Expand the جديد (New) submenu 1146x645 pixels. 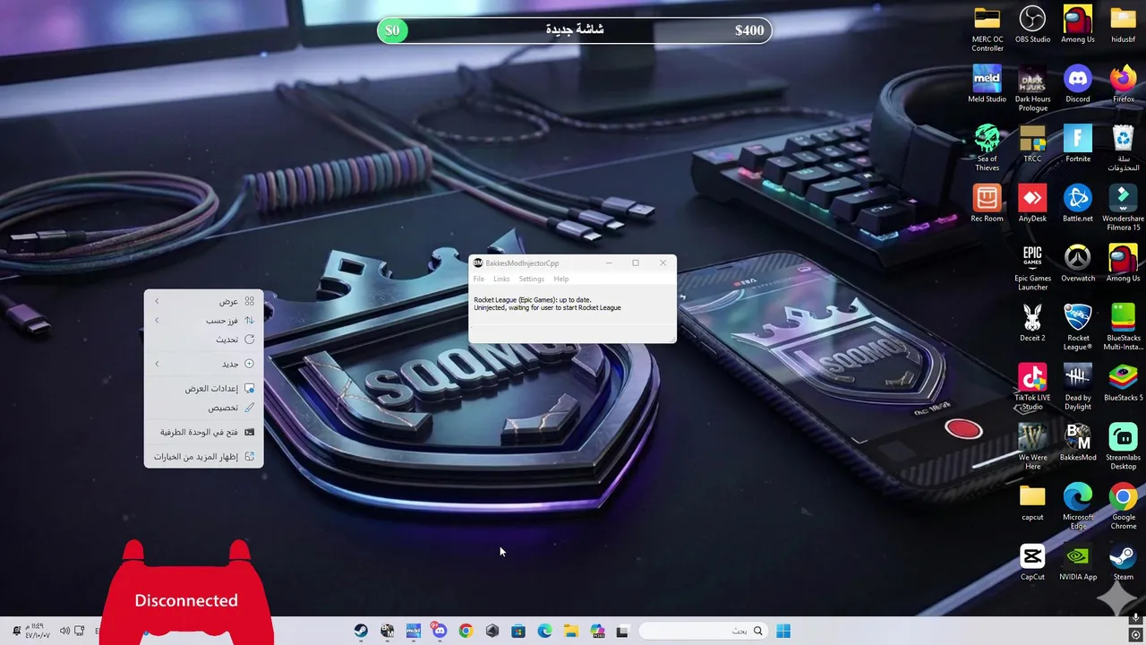point(203,364)
